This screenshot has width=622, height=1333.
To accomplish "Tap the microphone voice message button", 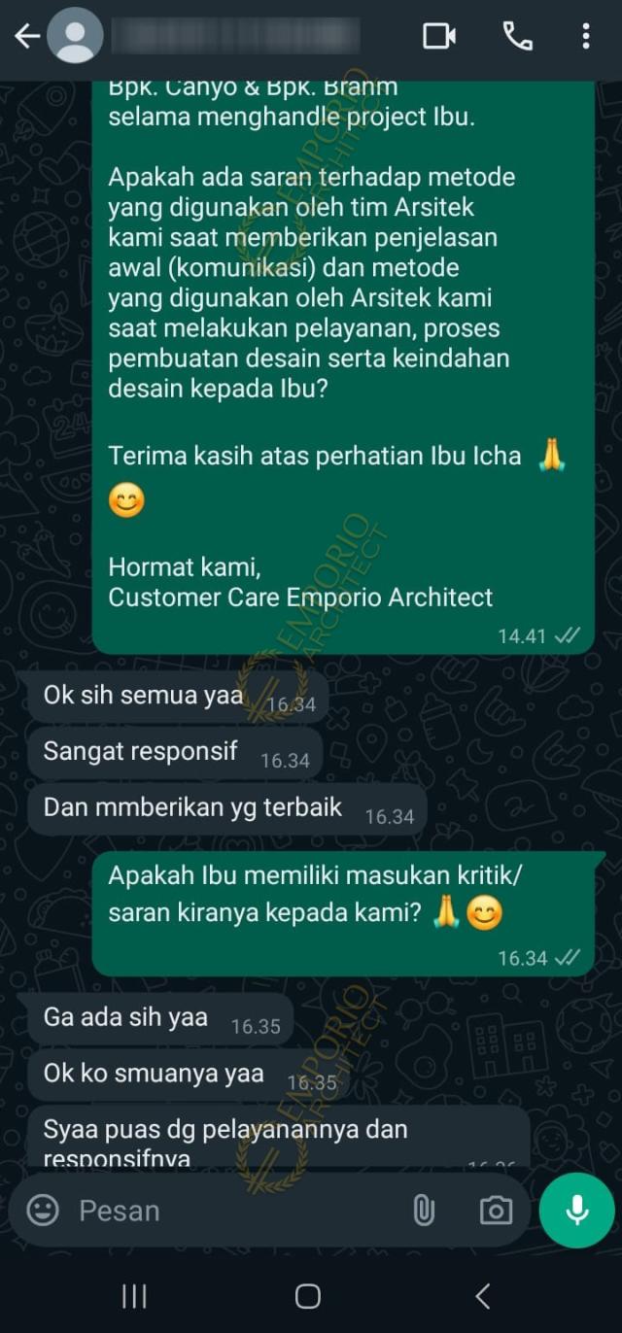I will coord(577,1210).
